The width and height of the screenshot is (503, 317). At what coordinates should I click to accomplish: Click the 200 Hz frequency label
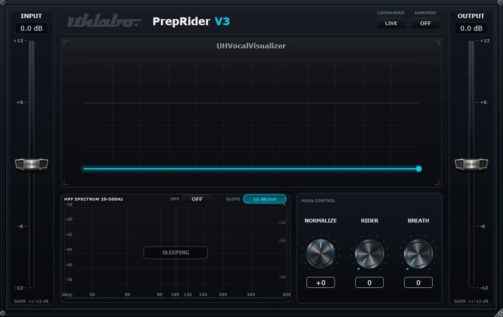coord(223,294)
